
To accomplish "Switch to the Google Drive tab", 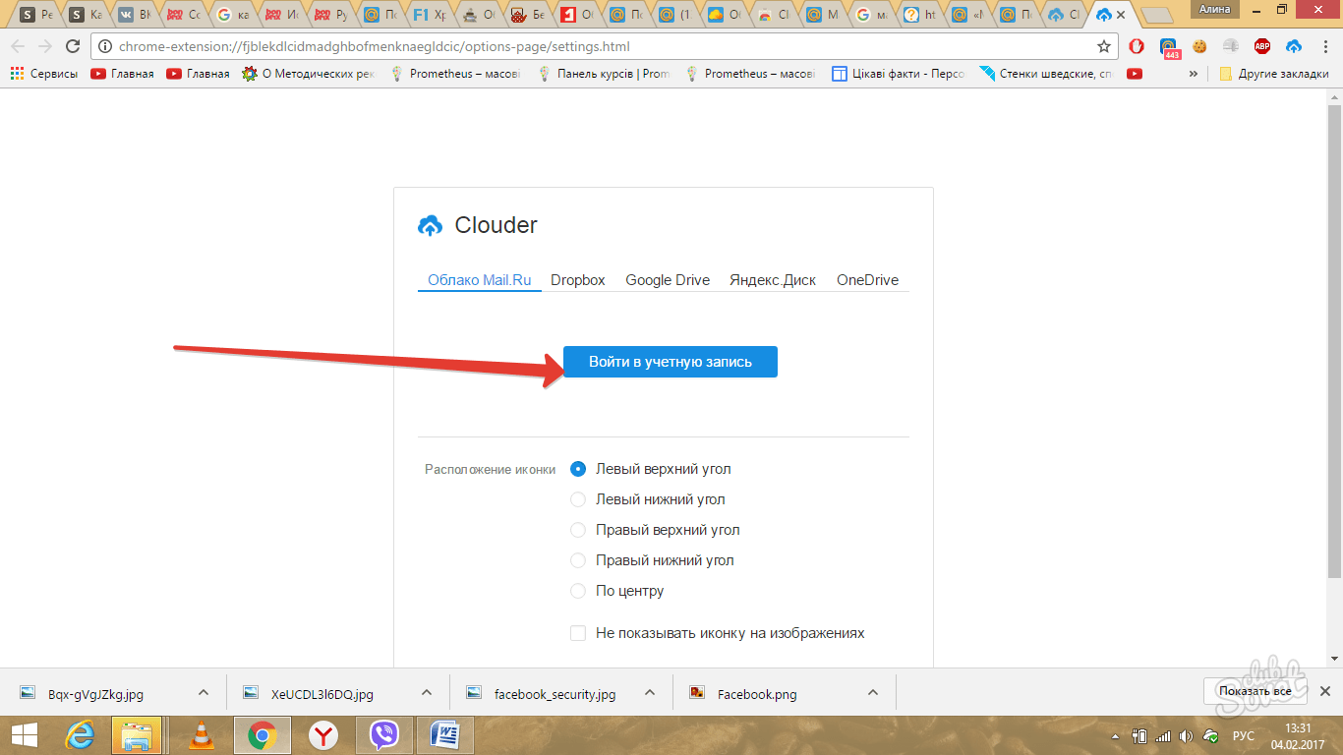I will click(668, 280).
